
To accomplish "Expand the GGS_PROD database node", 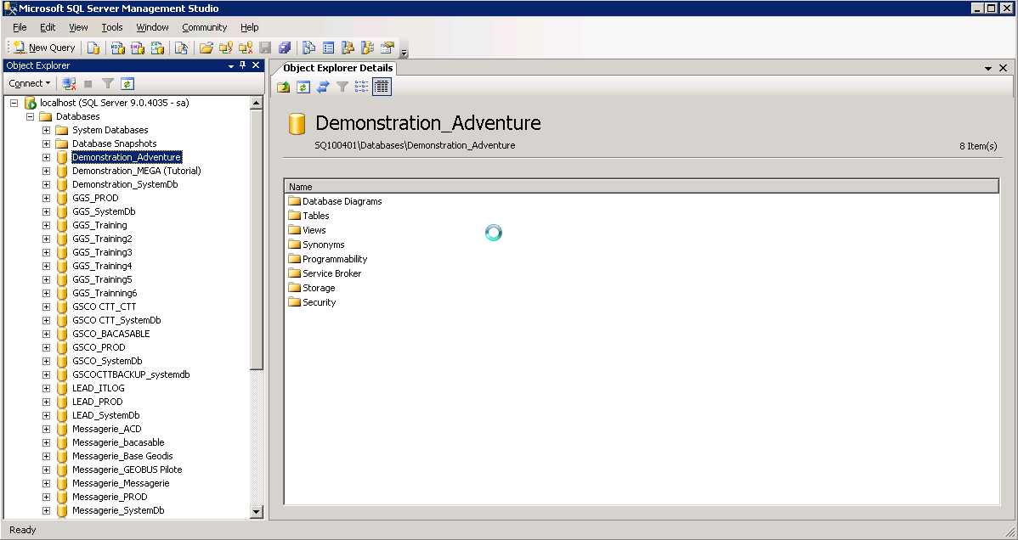I will 47,198.
